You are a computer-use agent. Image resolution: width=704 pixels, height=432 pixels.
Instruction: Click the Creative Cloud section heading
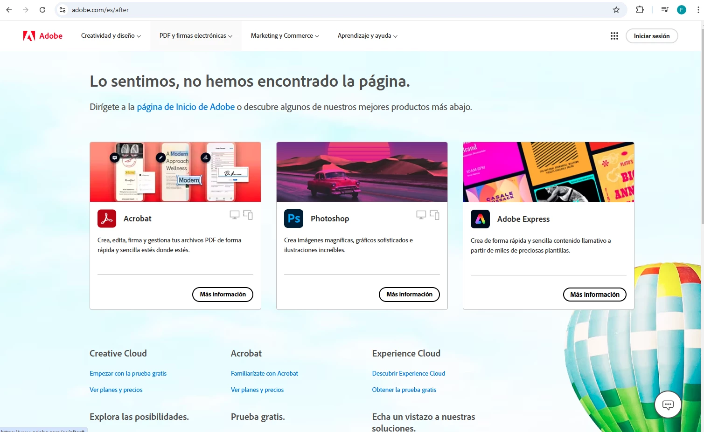[118, 353]
